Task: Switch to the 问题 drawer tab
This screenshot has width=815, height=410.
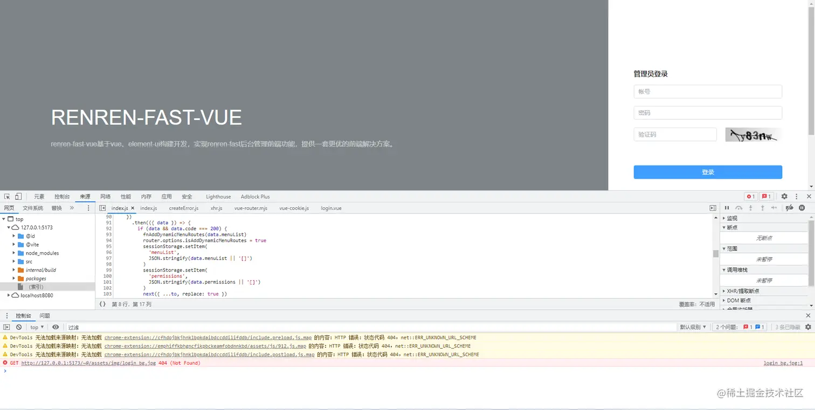Action: pyautogui.click(x=45, y=315)
